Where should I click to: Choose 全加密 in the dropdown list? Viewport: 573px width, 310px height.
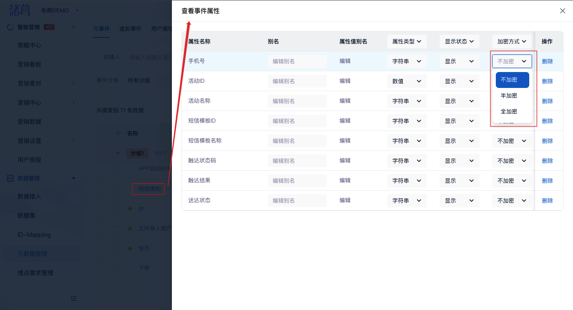[x=509, y=112]
